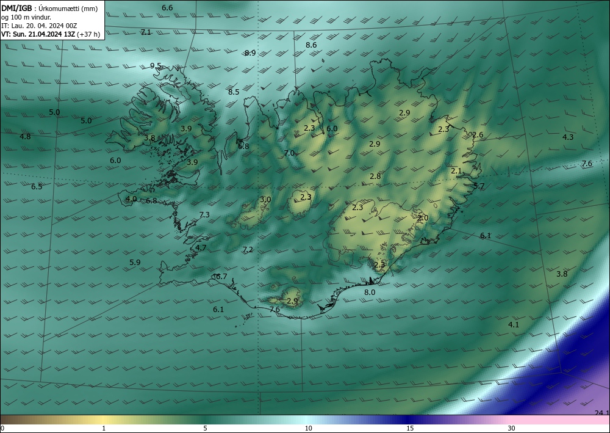Select the '10' tick label on the color scale

pos(308,429)
